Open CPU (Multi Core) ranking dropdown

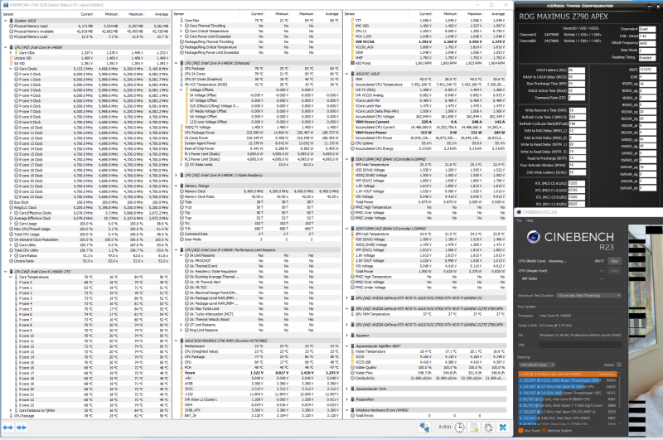click(537, 365)
